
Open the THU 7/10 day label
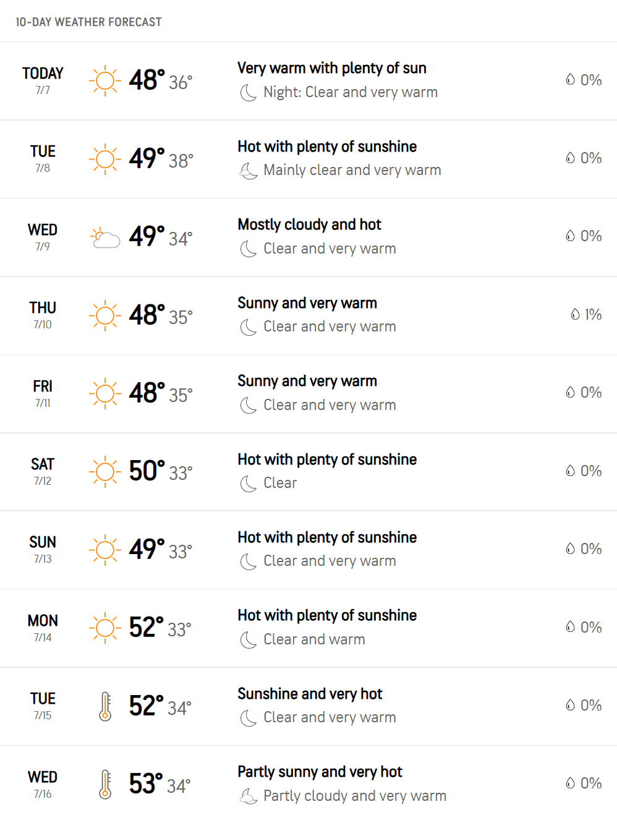click(x=43, y=315)
